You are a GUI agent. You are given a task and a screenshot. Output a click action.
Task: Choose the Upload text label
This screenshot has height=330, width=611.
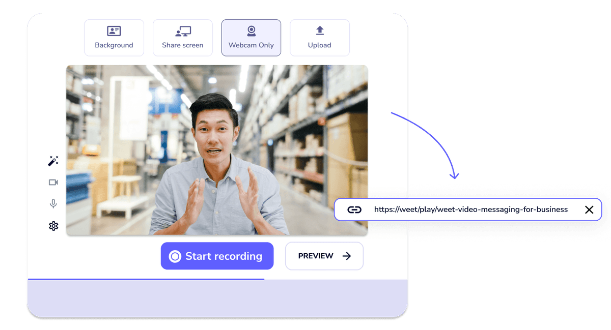[320, 45]
